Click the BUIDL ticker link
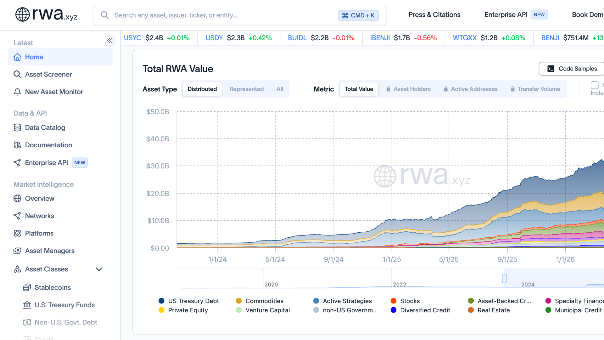Viewport: 604px width, 340px height. tap(297, 38)
